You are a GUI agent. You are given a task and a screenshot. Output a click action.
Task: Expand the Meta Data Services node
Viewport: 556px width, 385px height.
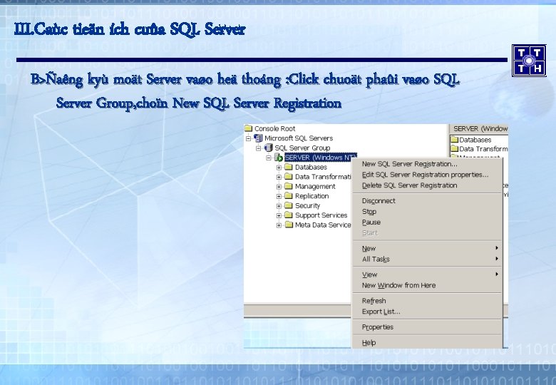[279, 225]
